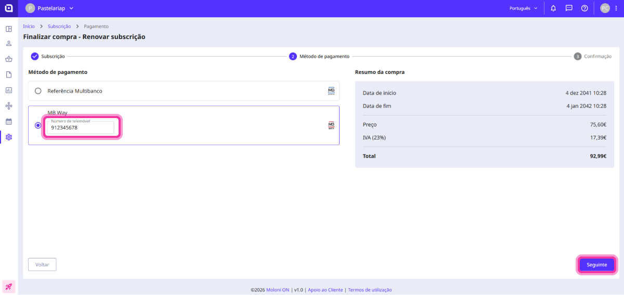The image size is (624, 295).
Task: Open the shopping basket icon in sidebar
Action: [x=9, y=59]
